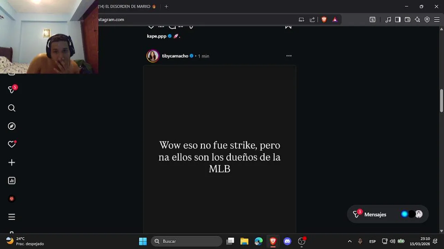Click the avatars beside Mensajes

tap(411, 214)
